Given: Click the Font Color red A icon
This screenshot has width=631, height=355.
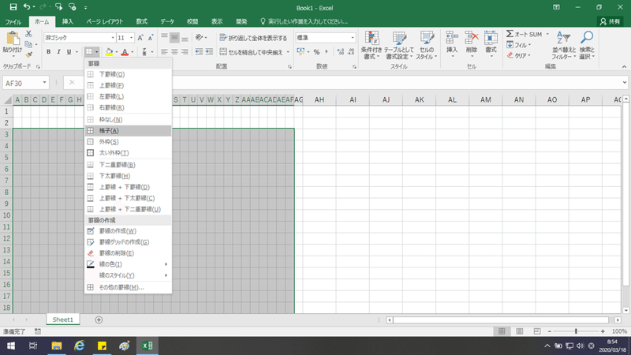Looking at the screenshot, I should tap(125, 52).
